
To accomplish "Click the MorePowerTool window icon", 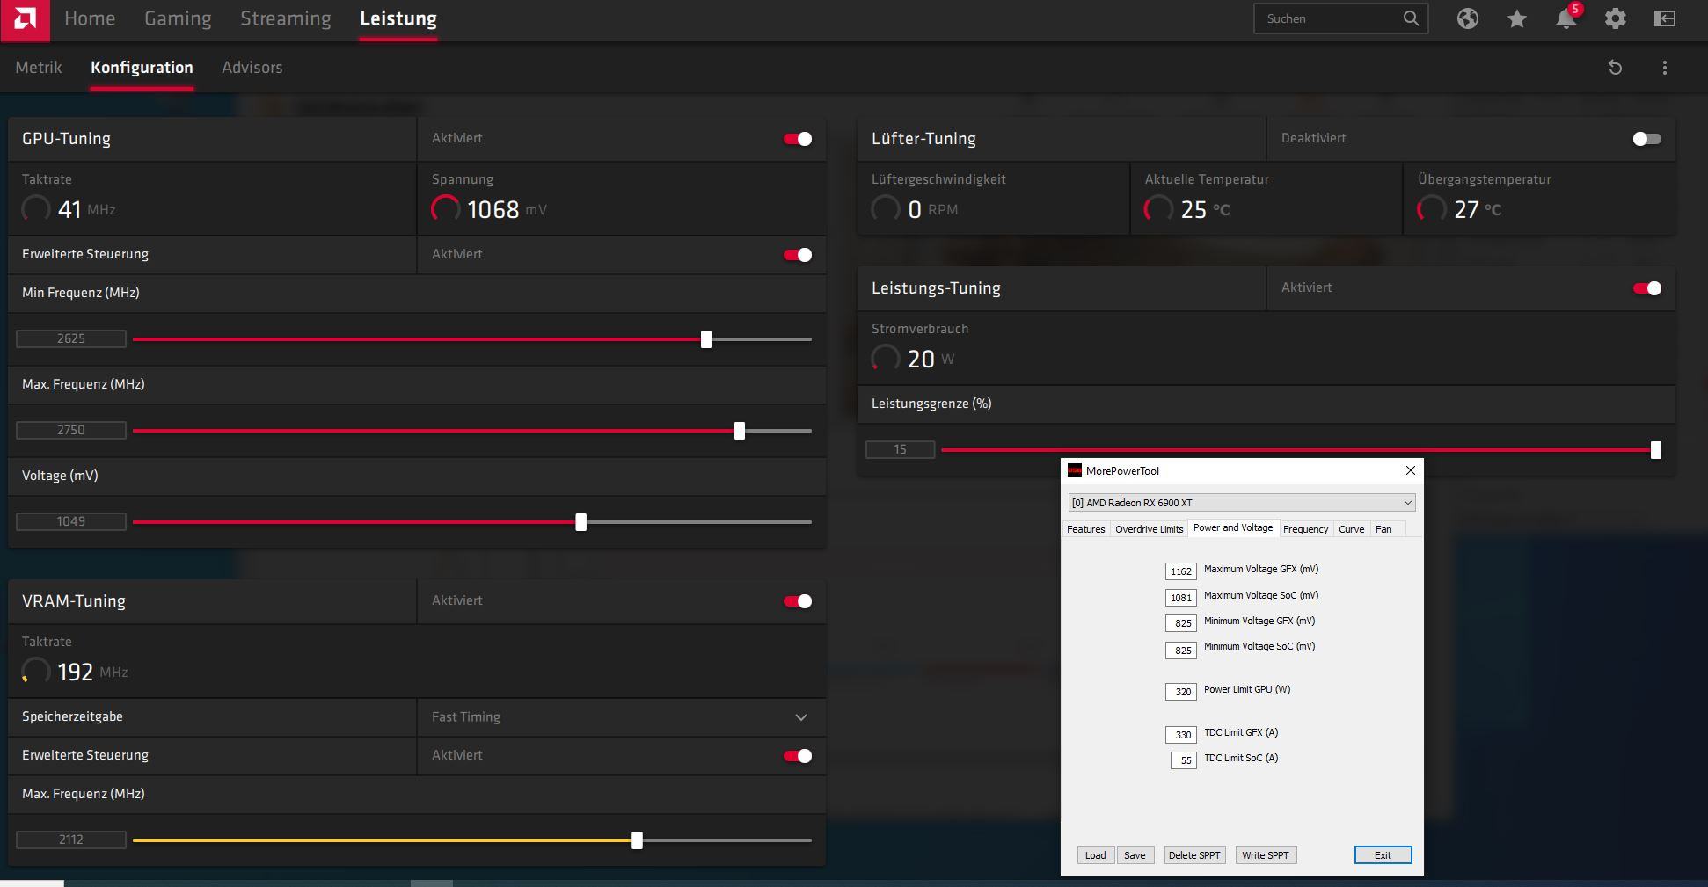I will [1074, 470].
